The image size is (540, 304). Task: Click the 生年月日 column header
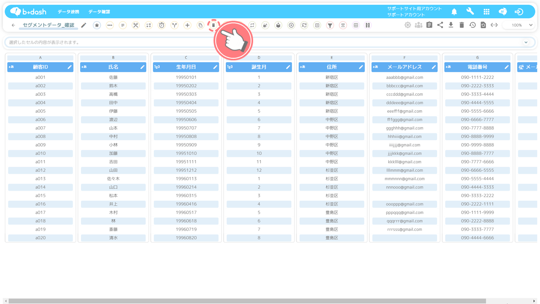[x=186, y=67]
